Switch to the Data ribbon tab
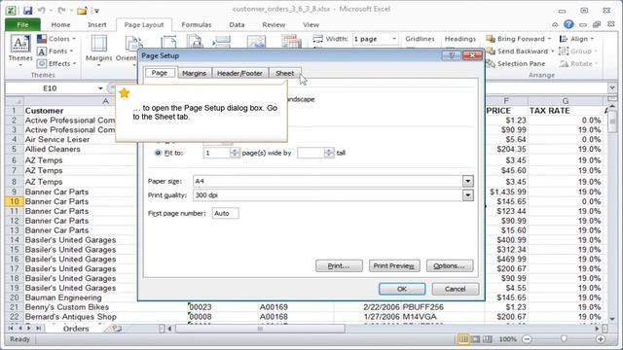623x350 pixels. [x=237, y=24]
